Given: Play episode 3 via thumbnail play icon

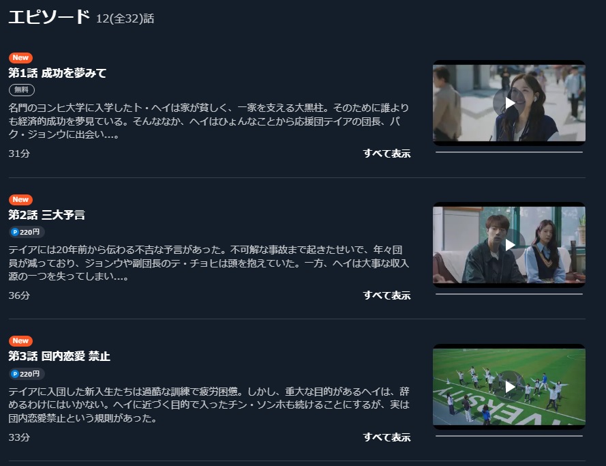Looking at the screenshot, I should [509, 387].
